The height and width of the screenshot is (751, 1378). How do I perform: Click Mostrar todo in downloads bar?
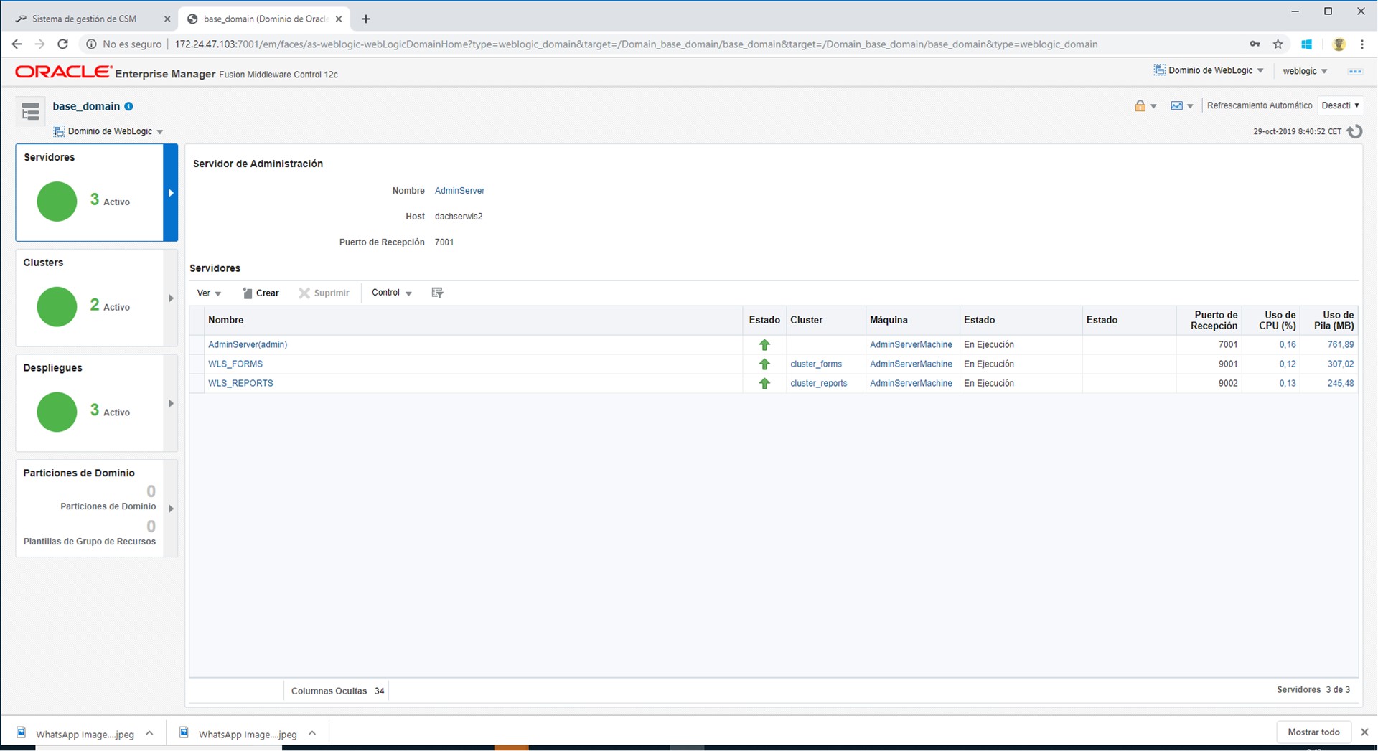[x=1313, y=732]
